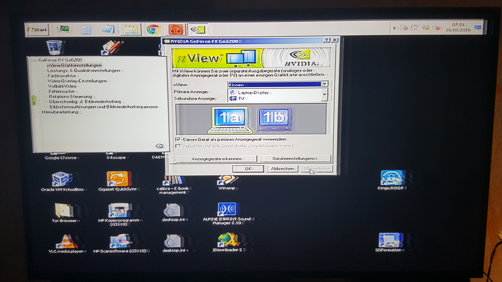Open the paint brushes desktop icon
This screenshot has height=282, width=502.
pos(112,48)
